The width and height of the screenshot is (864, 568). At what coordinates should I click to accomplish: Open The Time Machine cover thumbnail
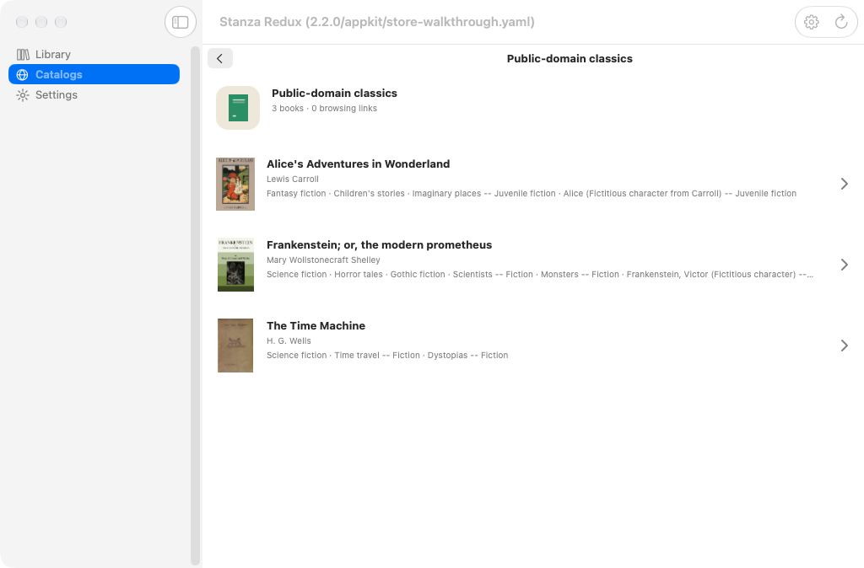(x=235, y=346)
